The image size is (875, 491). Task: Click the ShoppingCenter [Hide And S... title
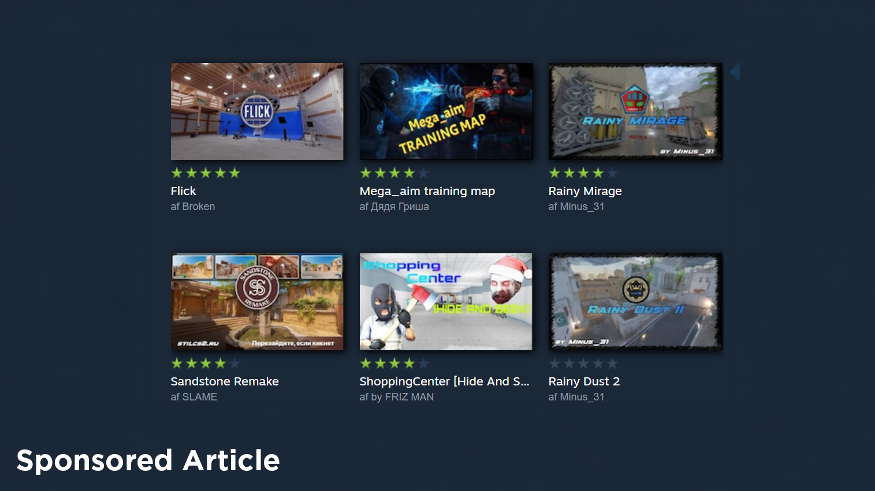pyautogui.click(x=444, y=381)
